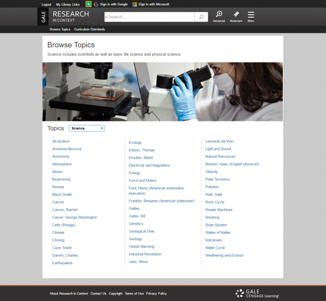Viewport: 326px width, 301px height.
Task: Click Research In Context title
Action: (x=70, y=16)
